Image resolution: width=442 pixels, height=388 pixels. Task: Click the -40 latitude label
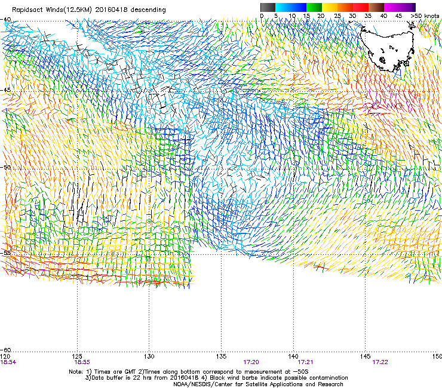5,20
